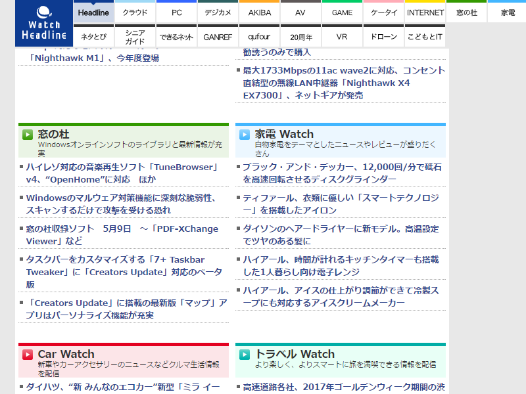Switch to the 20周年 tab
This screenshot has width=526, height=394.
tap(300, 37)
